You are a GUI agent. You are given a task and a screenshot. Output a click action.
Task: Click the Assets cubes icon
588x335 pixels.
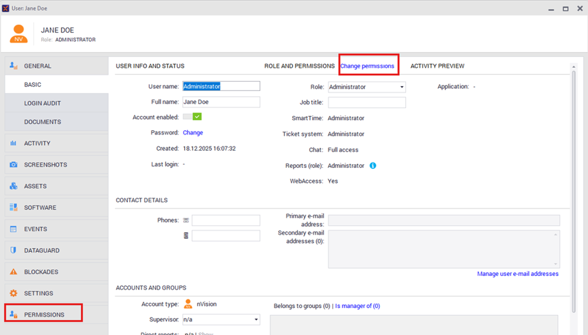pos(14,186)
